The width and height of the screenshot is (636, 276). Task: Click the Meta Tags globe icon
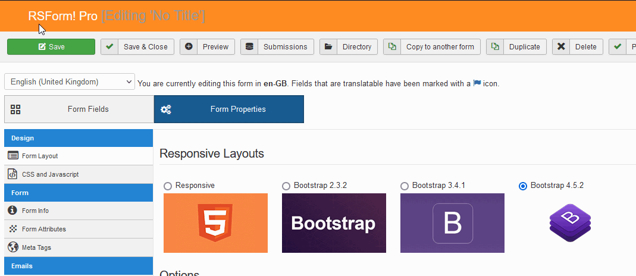(12, 247)
